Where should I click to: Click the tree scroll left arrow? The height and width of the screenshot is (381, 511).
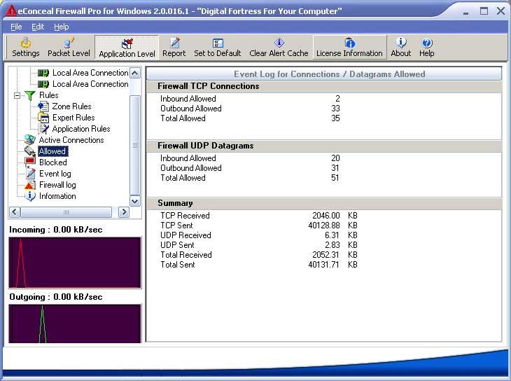[15, 212]
